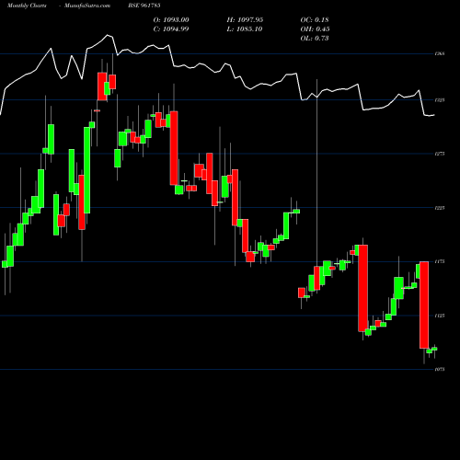Click the 'OL: 0.73' reading

(315, 39)
